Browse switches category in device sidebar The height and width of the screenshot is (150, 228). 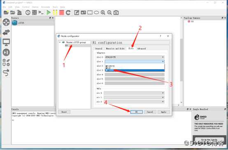6,32
